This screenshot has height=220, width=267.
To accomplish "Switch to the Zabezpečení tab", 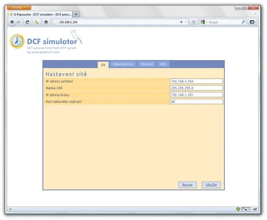I will pos(123,64).
